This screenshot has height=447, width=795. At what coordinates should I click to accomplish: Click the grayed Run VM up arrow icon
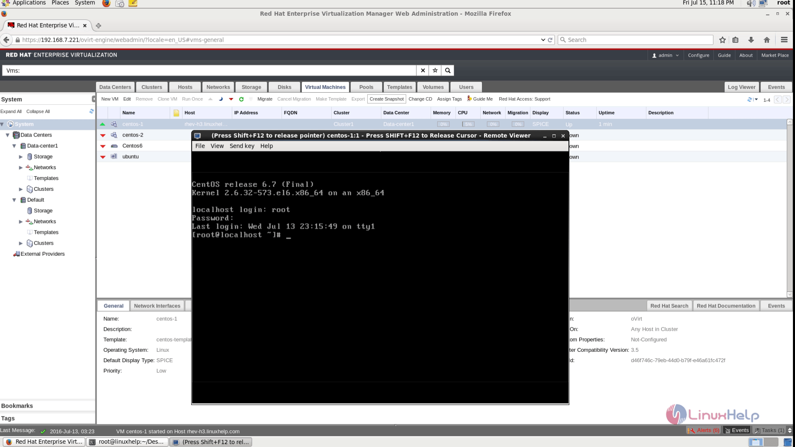(210, 99)
